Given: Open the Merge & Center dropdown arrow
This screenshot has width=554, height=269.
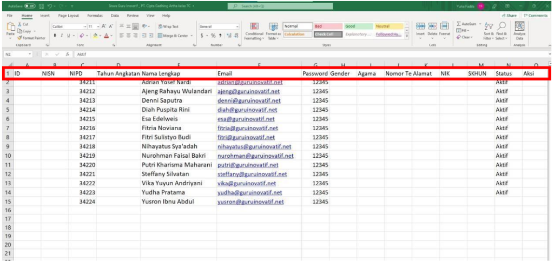Looking at the screenshot, I should tap(192, 36).
